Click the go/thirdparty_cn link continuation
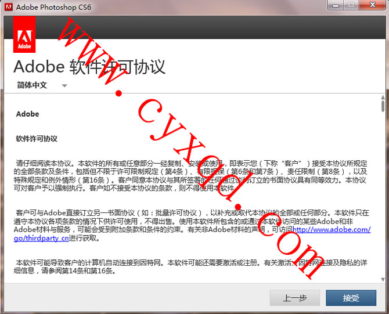This screenshot has height=314, width=389. click(x=41, y=238)
